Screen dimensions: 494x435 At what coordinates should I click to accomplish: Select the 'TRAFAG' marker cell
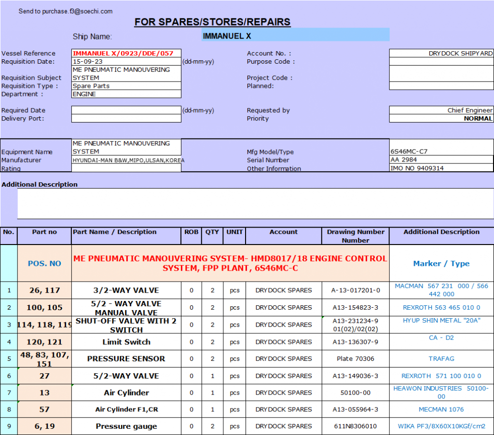441,359
